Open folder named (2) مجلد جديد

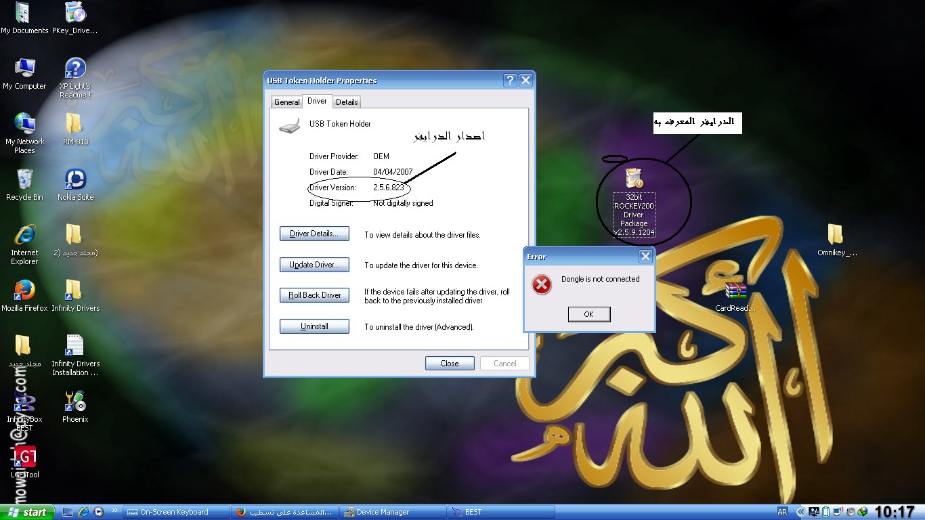(75, 240)
